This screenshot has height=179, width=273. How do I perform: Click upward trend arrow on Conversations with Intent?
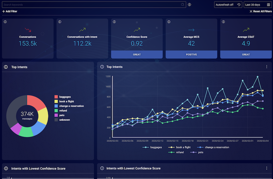(82, 30)
